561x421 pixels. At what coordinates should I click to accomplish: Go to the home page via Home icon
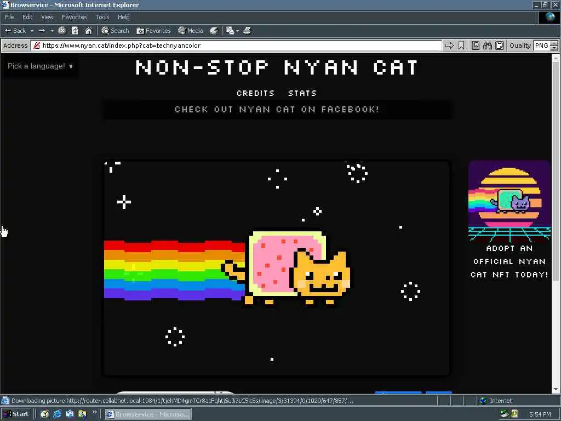coord(88,31)
